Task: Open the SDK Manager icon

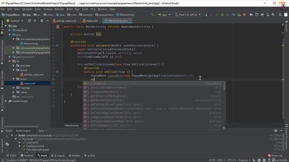Action: 273,15
